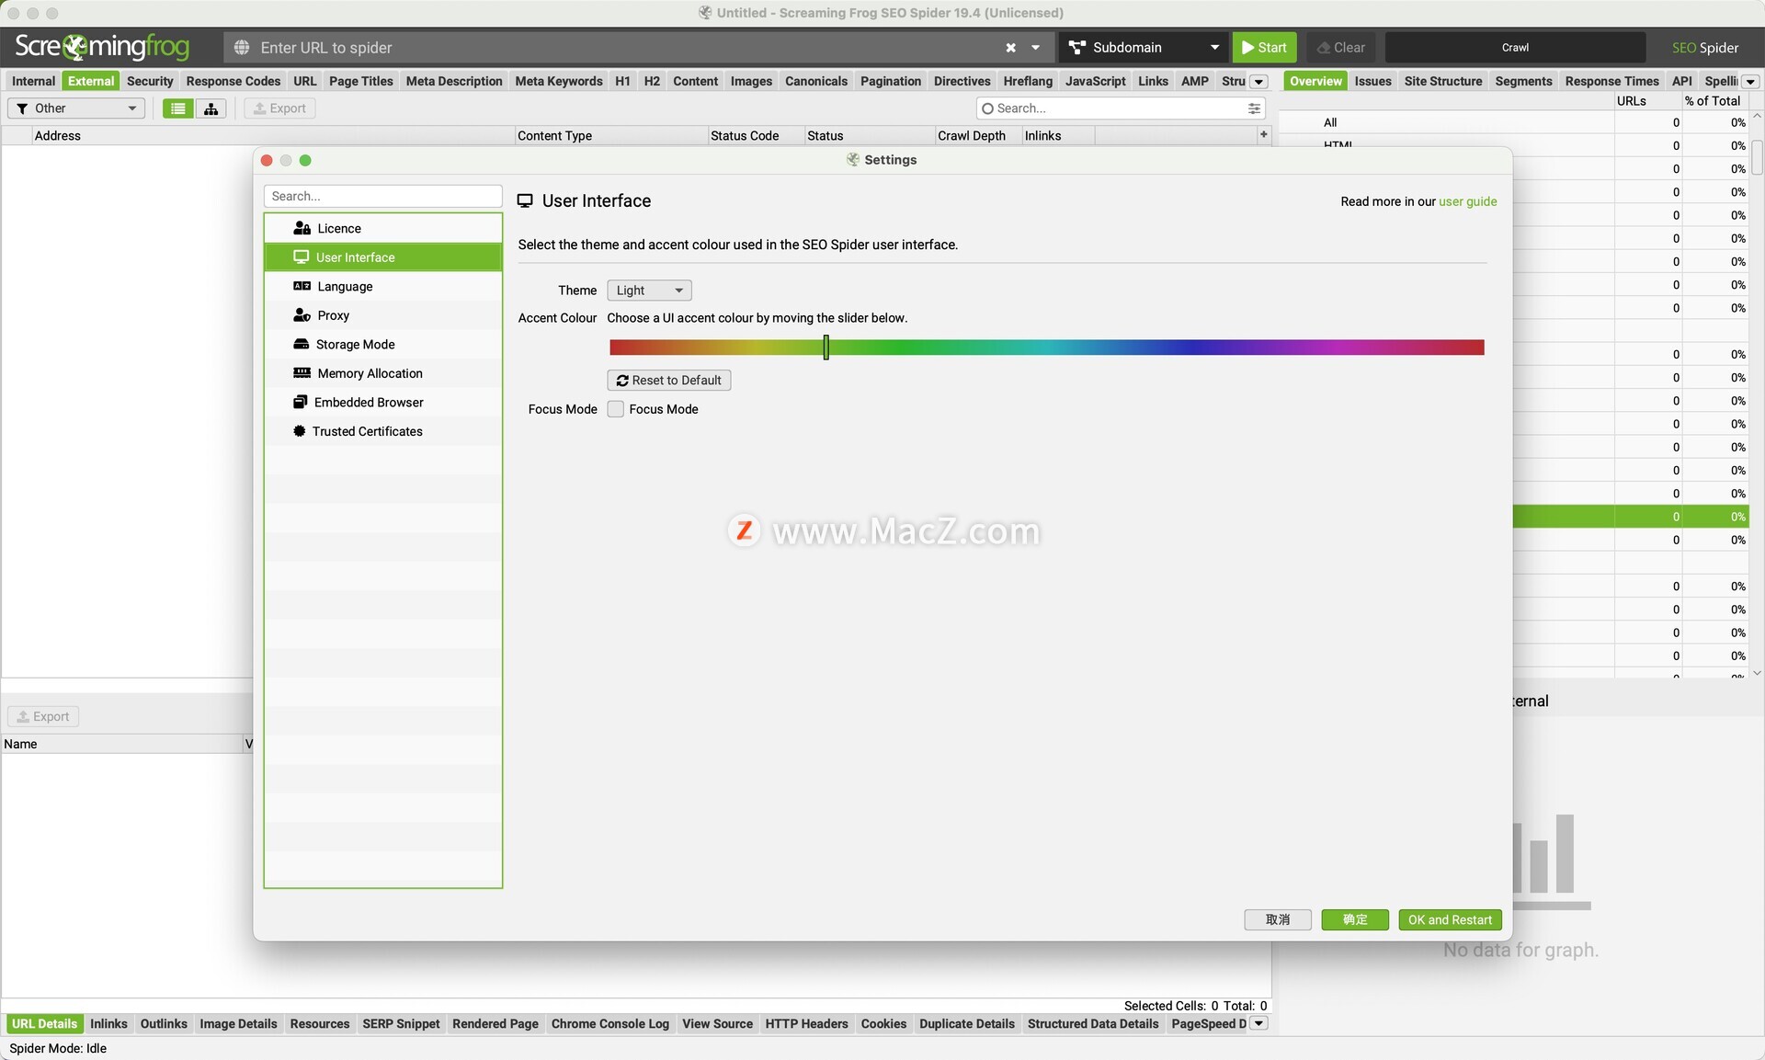Switch to the Internal tab
This screenshot has width=1765, height=1060.
33,81
